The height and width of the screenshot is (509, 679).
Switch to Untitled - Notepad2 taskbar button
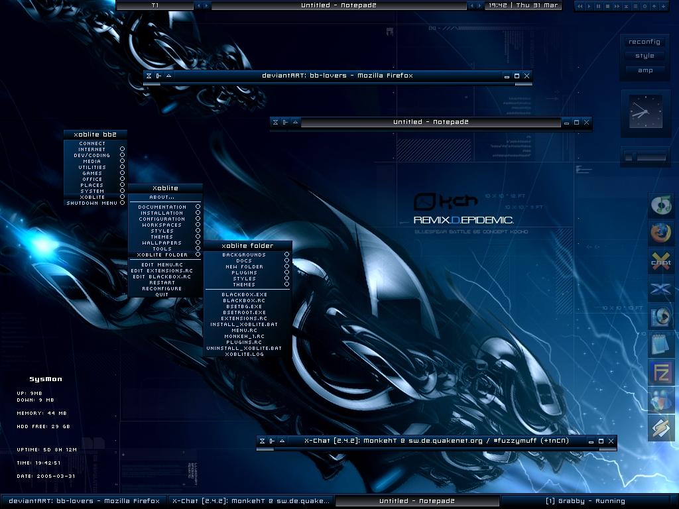click(x=417, y=501)
